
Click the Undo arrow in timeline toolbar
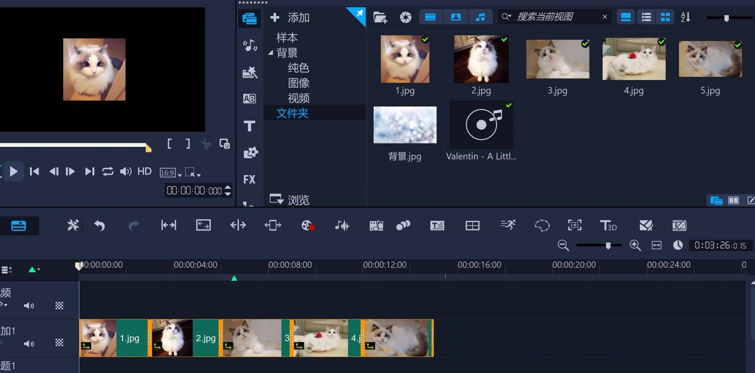(x=99, y=225)
